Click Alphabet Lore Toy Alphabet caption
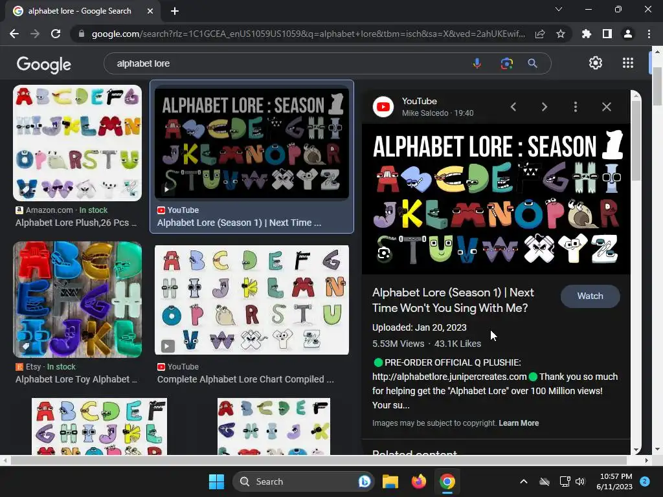The height and width of the screenshot is (497, 663). (76, 379)
